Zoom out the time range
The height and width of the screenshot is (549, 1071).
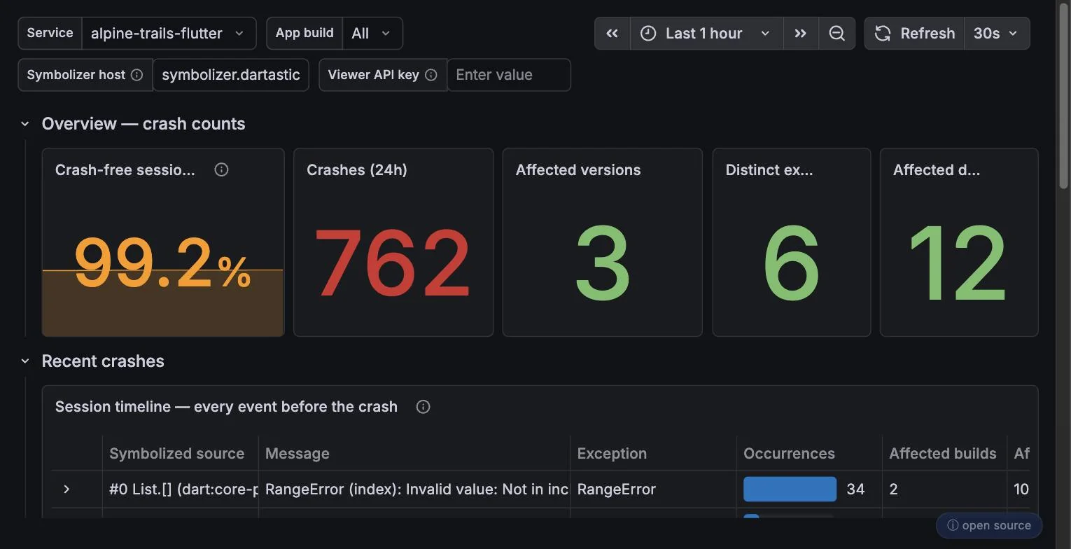836,34
